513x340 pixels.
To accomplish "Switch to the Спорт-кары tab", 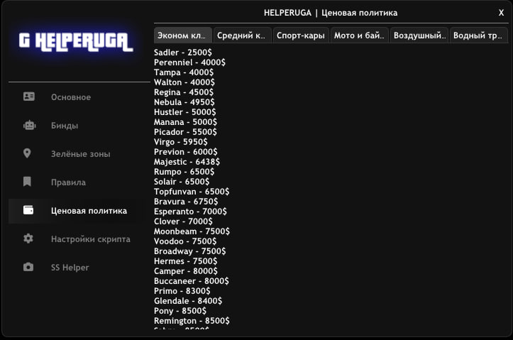I will tap(301, 35).
